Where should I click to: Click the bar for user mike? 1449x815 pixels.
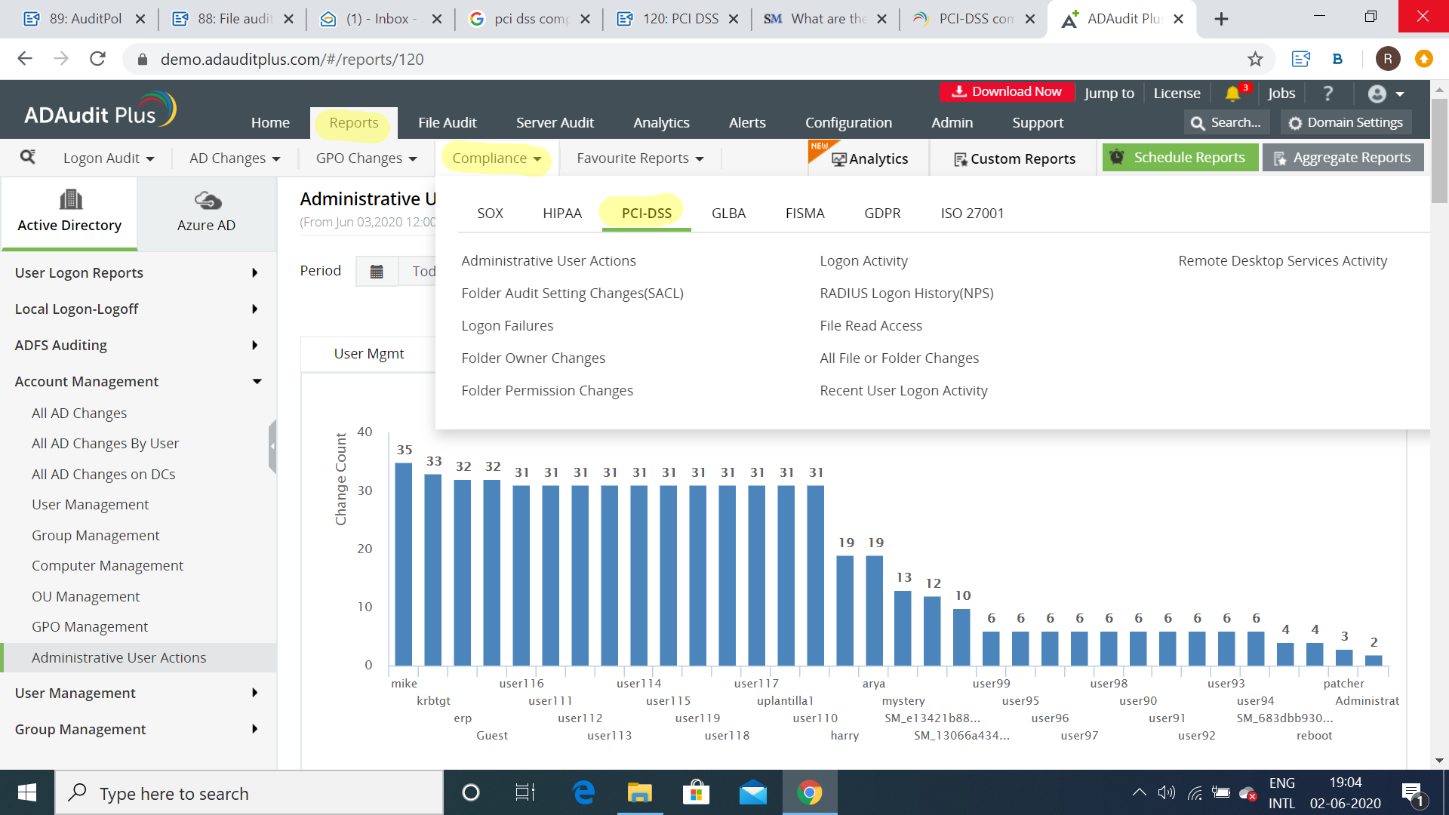coord(404,563)
